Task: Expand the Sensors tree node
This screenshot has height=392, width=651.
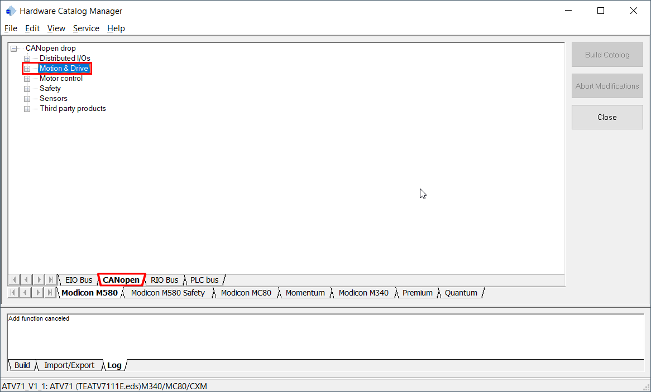Action: pyautogui.click(x=27, y=99)
